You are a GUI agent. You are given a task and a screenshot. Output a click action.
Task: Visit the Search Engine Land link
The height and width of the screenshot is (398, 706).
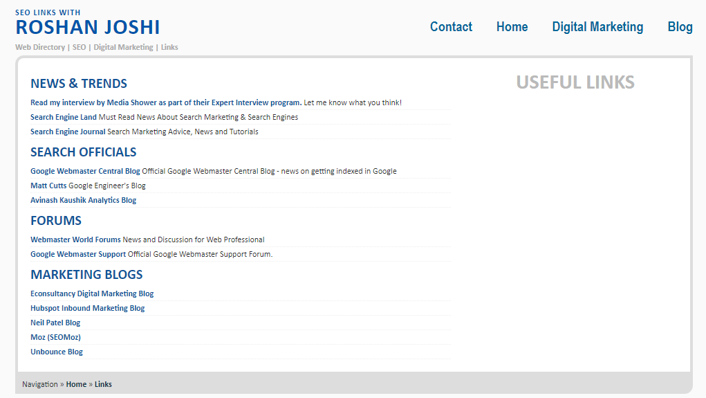64,117
